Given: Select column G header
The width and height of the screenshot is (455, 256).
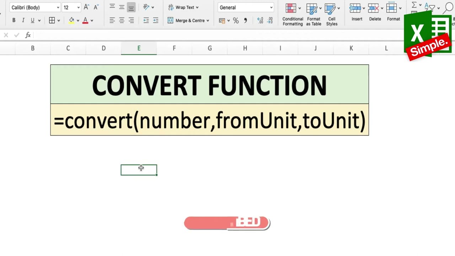Looking at the screenshot, I should (x=210, y=48).
